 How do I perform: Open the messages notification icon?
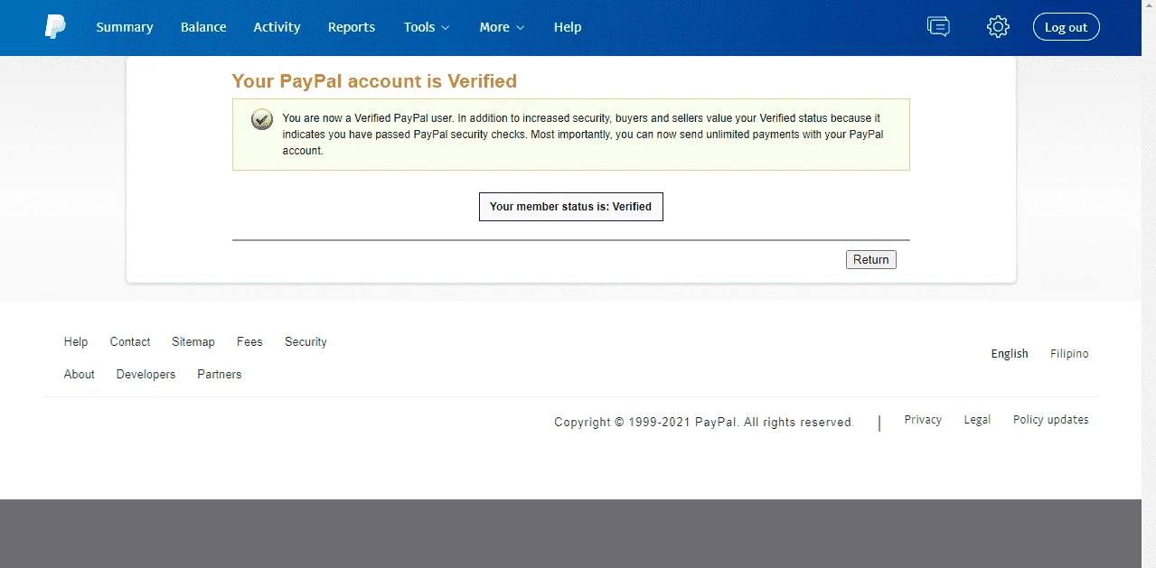click(x=938, y=27)
